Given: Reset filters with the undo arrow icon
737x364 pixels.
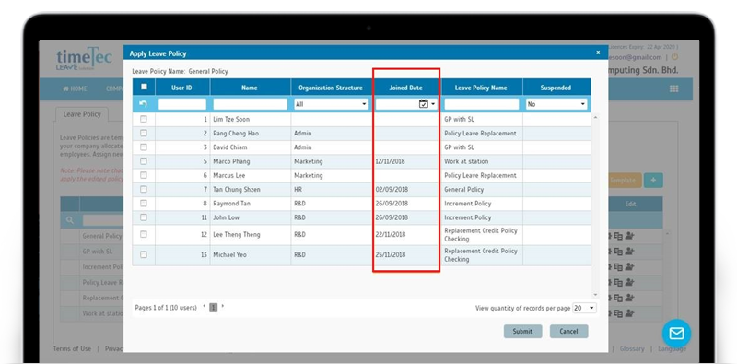Looking at the screenshot, I should (x=144, y=104).
